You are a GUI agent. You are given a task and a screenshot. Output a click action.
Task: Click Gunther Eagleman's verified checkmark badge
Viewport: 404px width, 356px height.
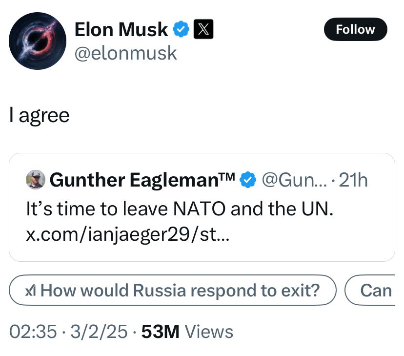248,180
